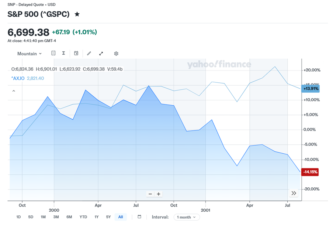The width and height of the screenshot is (333, 225).
Task: Select the 3M range
Action: point(56,217)
